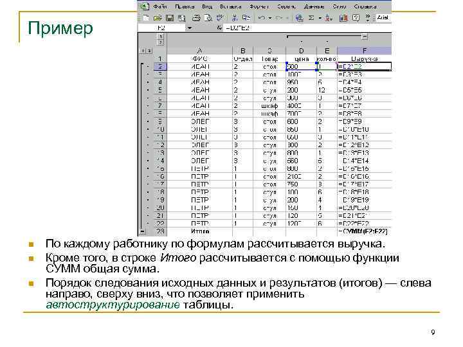
Task: Open the Сервис menu
Action: point(286,6)
